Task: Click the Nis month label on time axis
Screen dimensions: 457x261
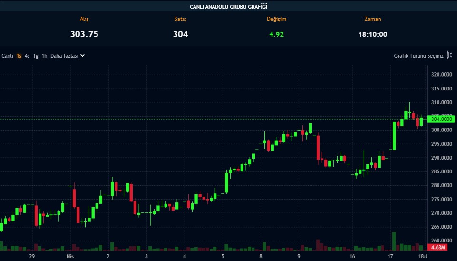Action: [70, 256]
